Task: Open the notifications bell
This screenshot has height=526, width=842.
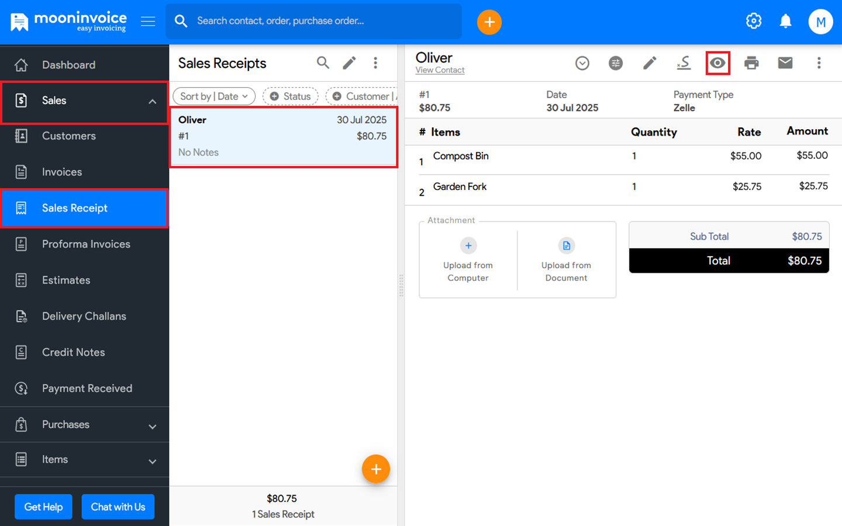Action: (x=785, y=22)
